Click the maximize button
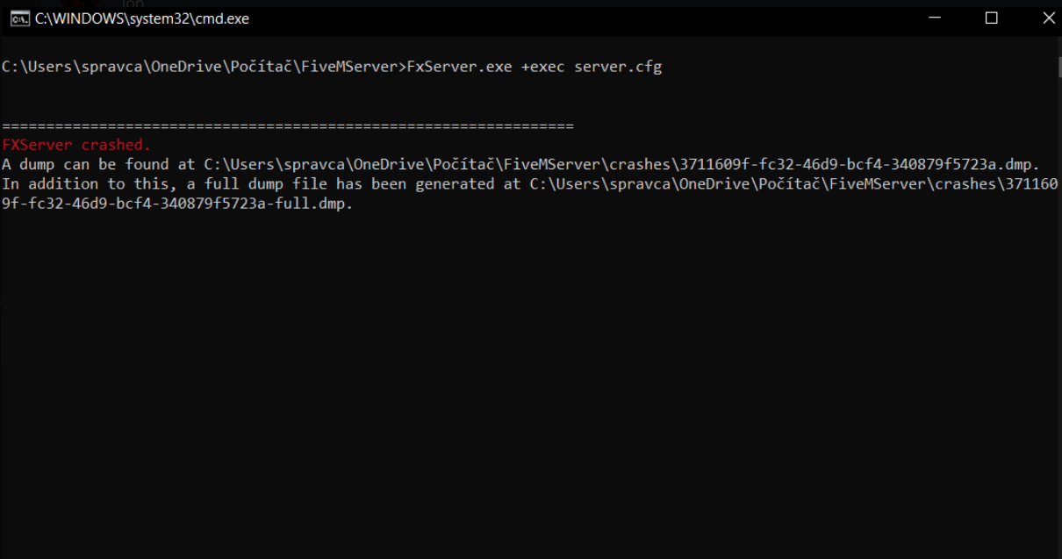Image resolution: width=1062 pixels, height=559 pixels. 992,18
